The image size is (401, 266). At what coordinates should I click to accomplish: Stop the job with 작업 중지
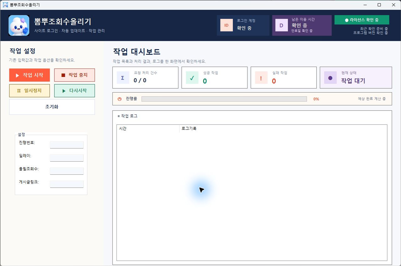[74, 75]
